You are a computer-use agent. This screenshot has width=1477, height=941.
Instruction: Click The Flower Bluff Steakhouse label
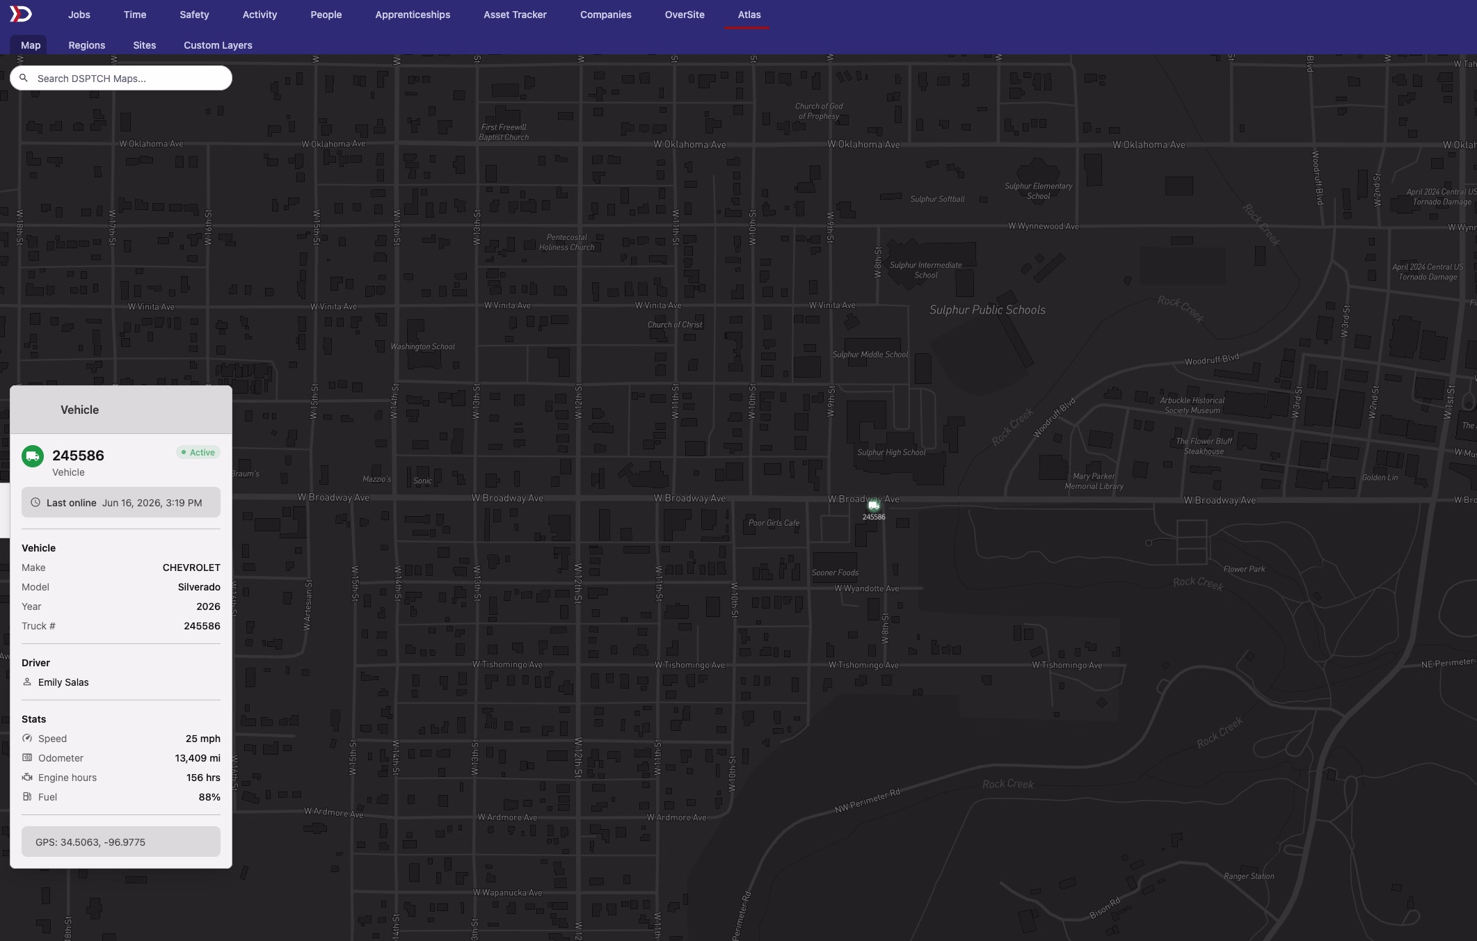pyautogui.click(x=1204, y=446)
